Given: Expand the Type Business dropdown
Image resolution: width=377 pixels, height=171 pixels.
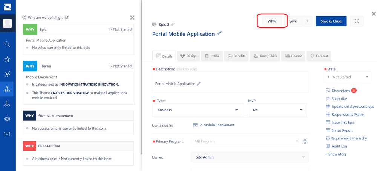Looking at the screenshot, I should click(198, 110).
